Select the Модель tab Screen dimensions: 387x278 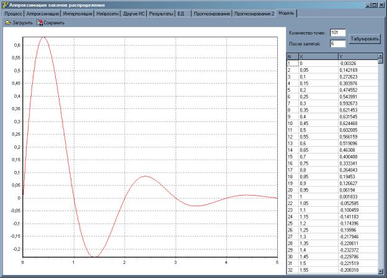(287, 13)
